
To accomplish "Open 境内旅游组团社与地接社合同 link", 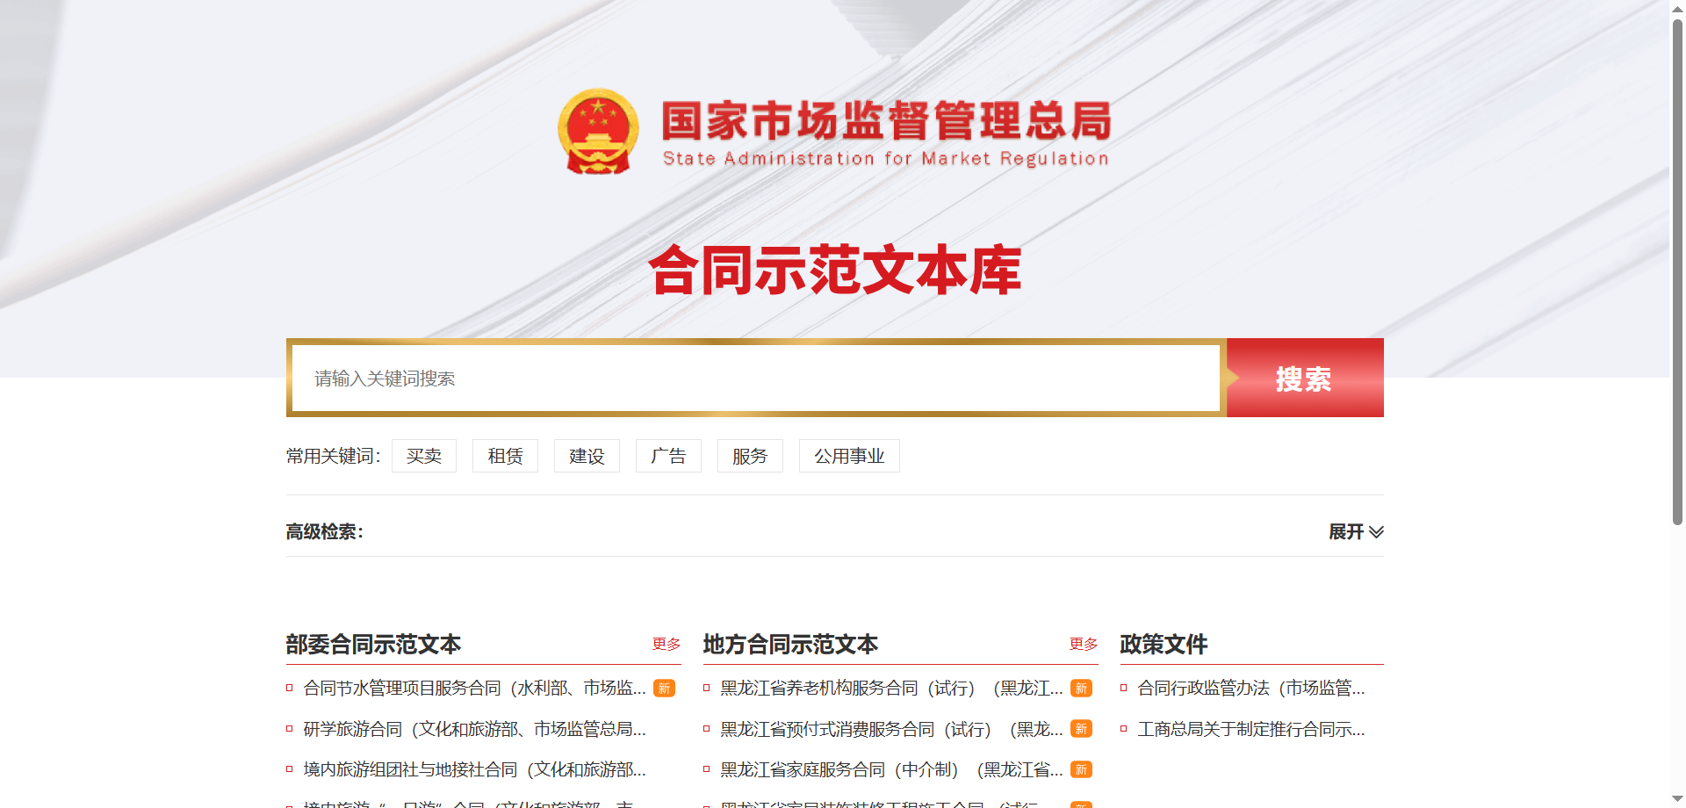I will tap(474, 769).
